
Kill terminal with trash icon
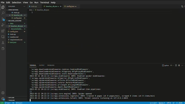[x=179, y=65]
